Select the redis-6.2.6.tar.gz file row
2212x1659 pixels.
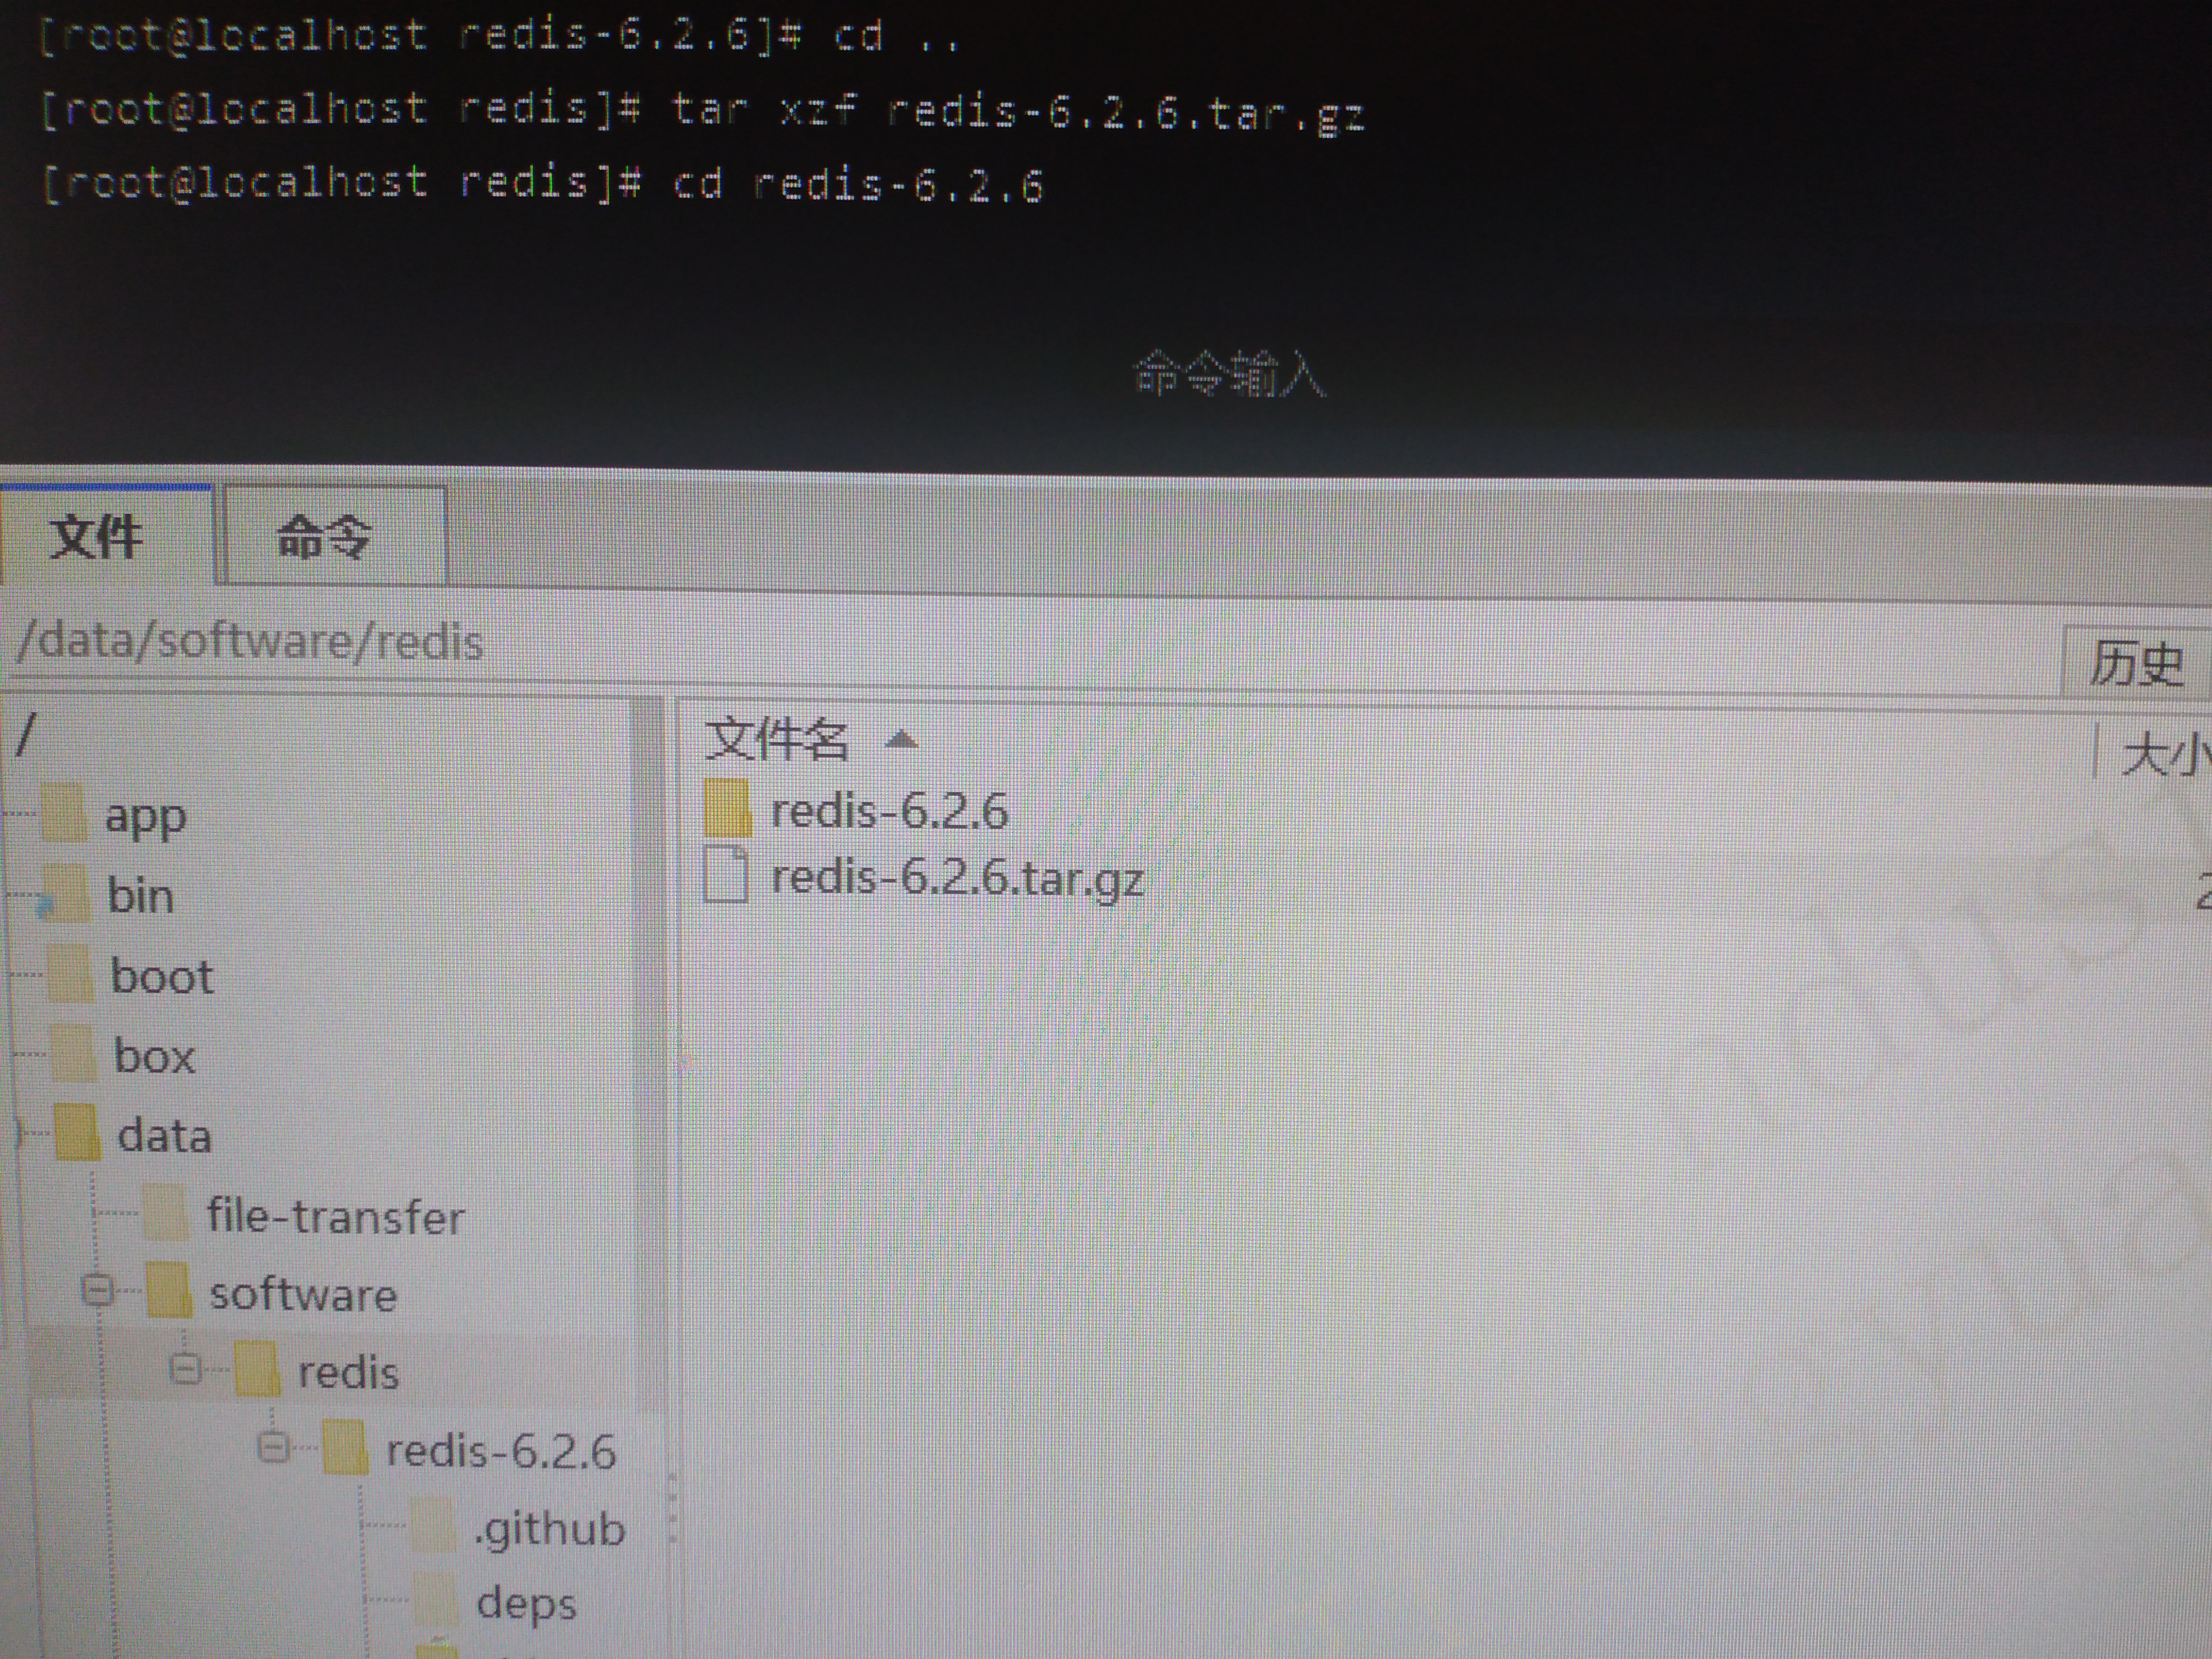[x=957, y=878]
